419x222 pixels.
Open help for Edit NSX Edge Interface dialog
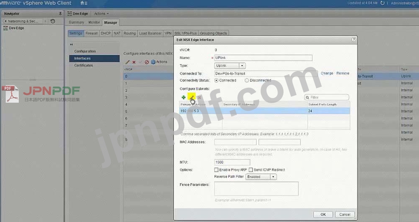coord(353,40)
